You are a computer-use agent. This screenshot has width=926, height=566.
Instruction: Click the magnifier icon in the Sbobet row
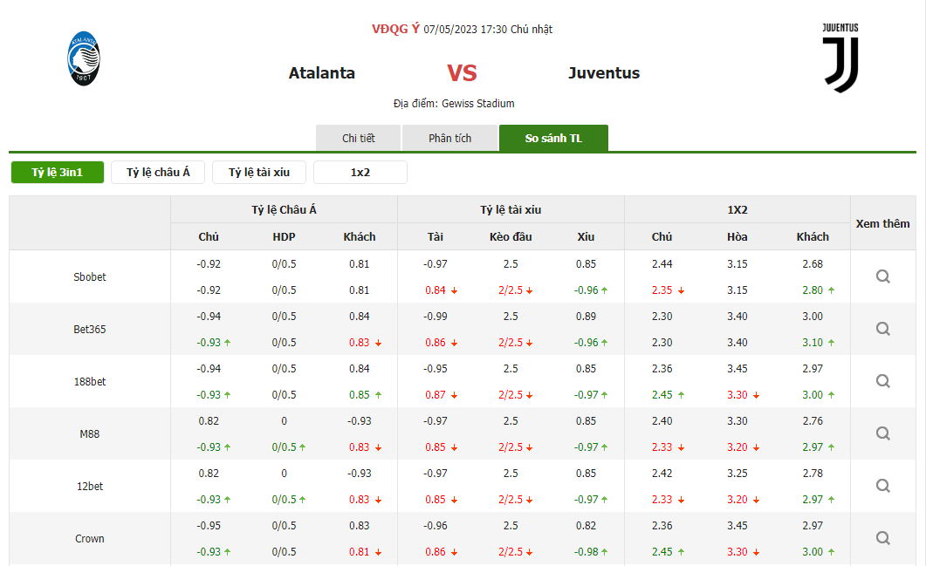(883, 276)
